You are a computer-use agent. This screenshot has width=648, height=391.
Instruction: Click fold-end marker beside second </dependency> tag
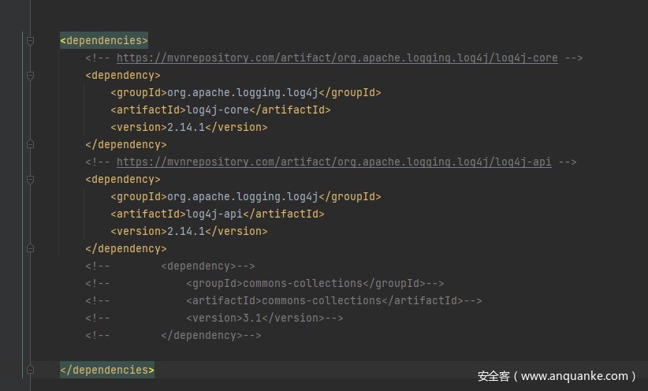(30, 249)
